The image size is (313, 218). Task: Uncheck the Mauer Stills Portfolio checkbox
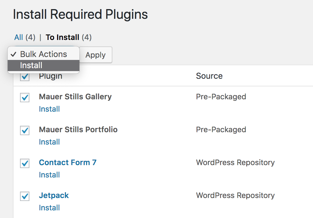(x=25, y=130)
